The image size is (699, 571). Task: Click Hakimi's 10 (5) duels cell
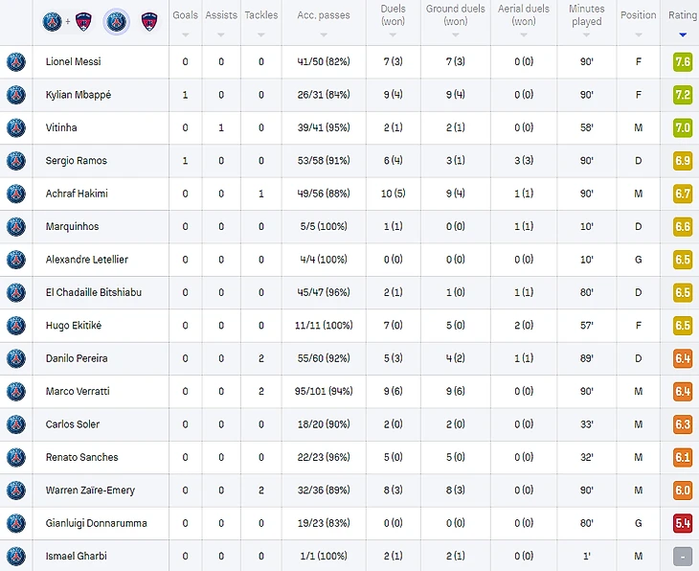click(x=393, y=194)
